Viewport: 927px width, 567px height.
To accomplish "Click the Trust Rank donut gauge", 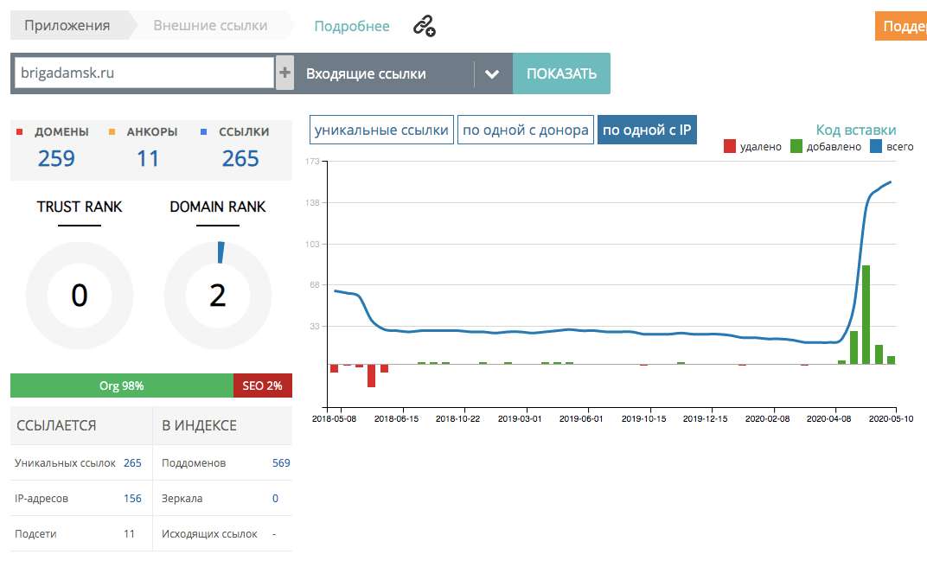I will click(x=80, y=296).
